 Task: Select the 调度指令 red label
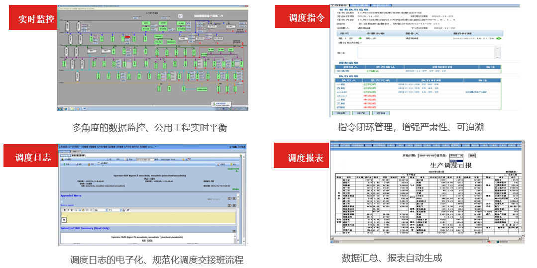click(307, 17)
